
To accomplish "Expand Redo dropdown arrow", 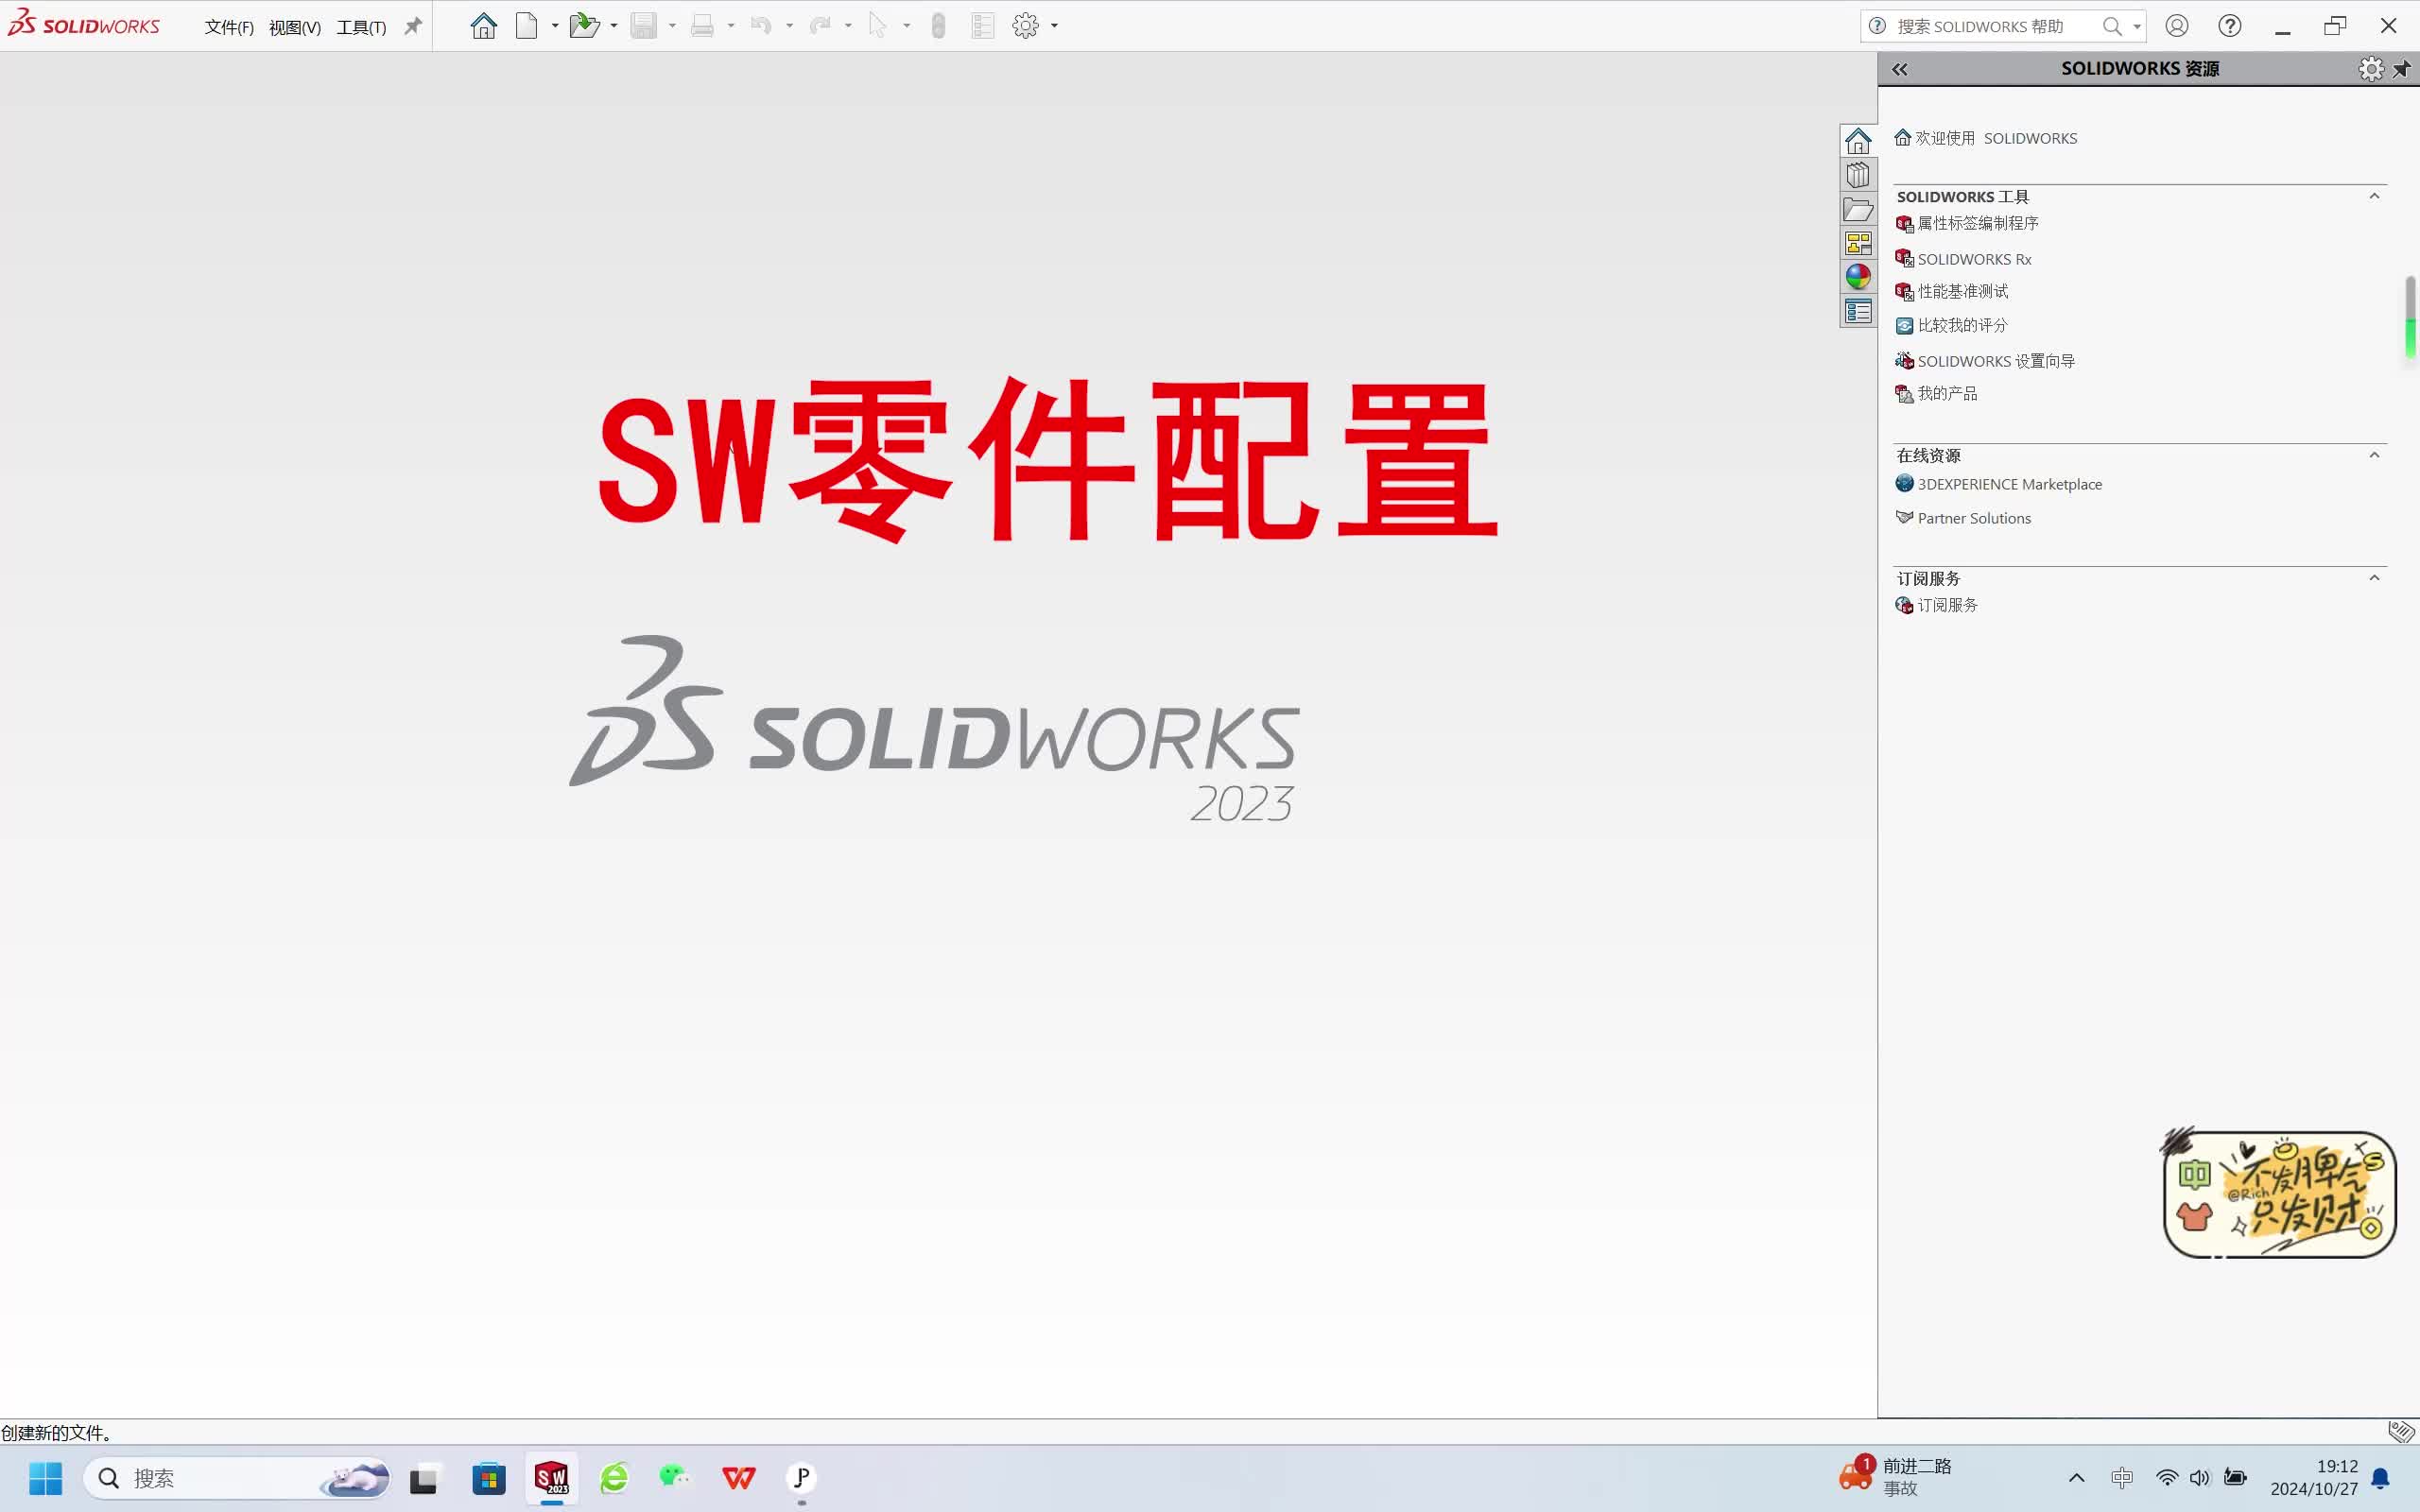I will point(848,26).
